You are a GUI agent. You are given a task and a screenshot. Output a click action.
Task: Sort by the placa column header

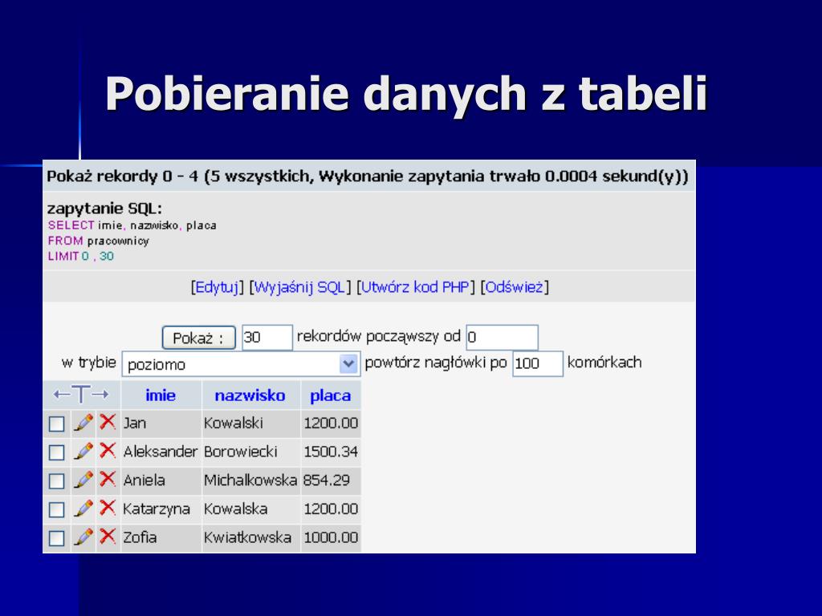click(x=330, y=395)
